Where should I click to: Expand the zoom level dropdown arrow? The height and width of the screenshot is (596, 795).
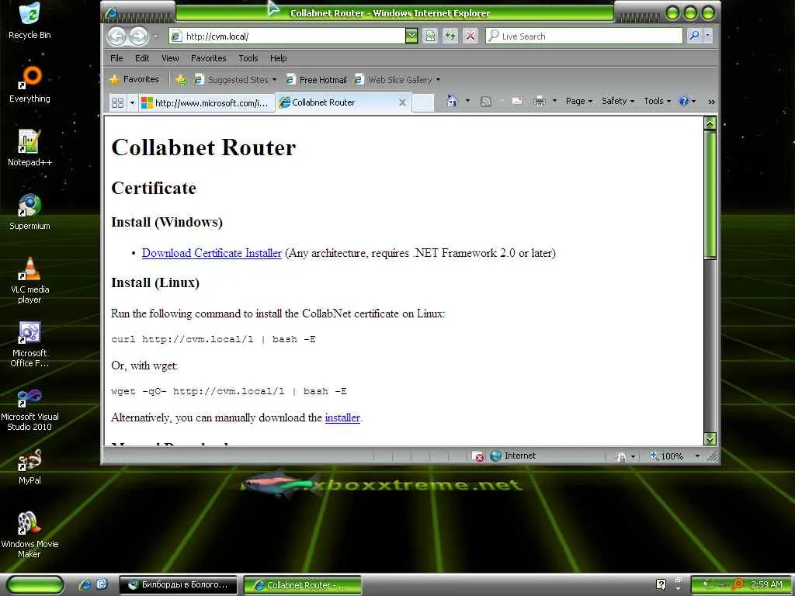coord(697,456)
